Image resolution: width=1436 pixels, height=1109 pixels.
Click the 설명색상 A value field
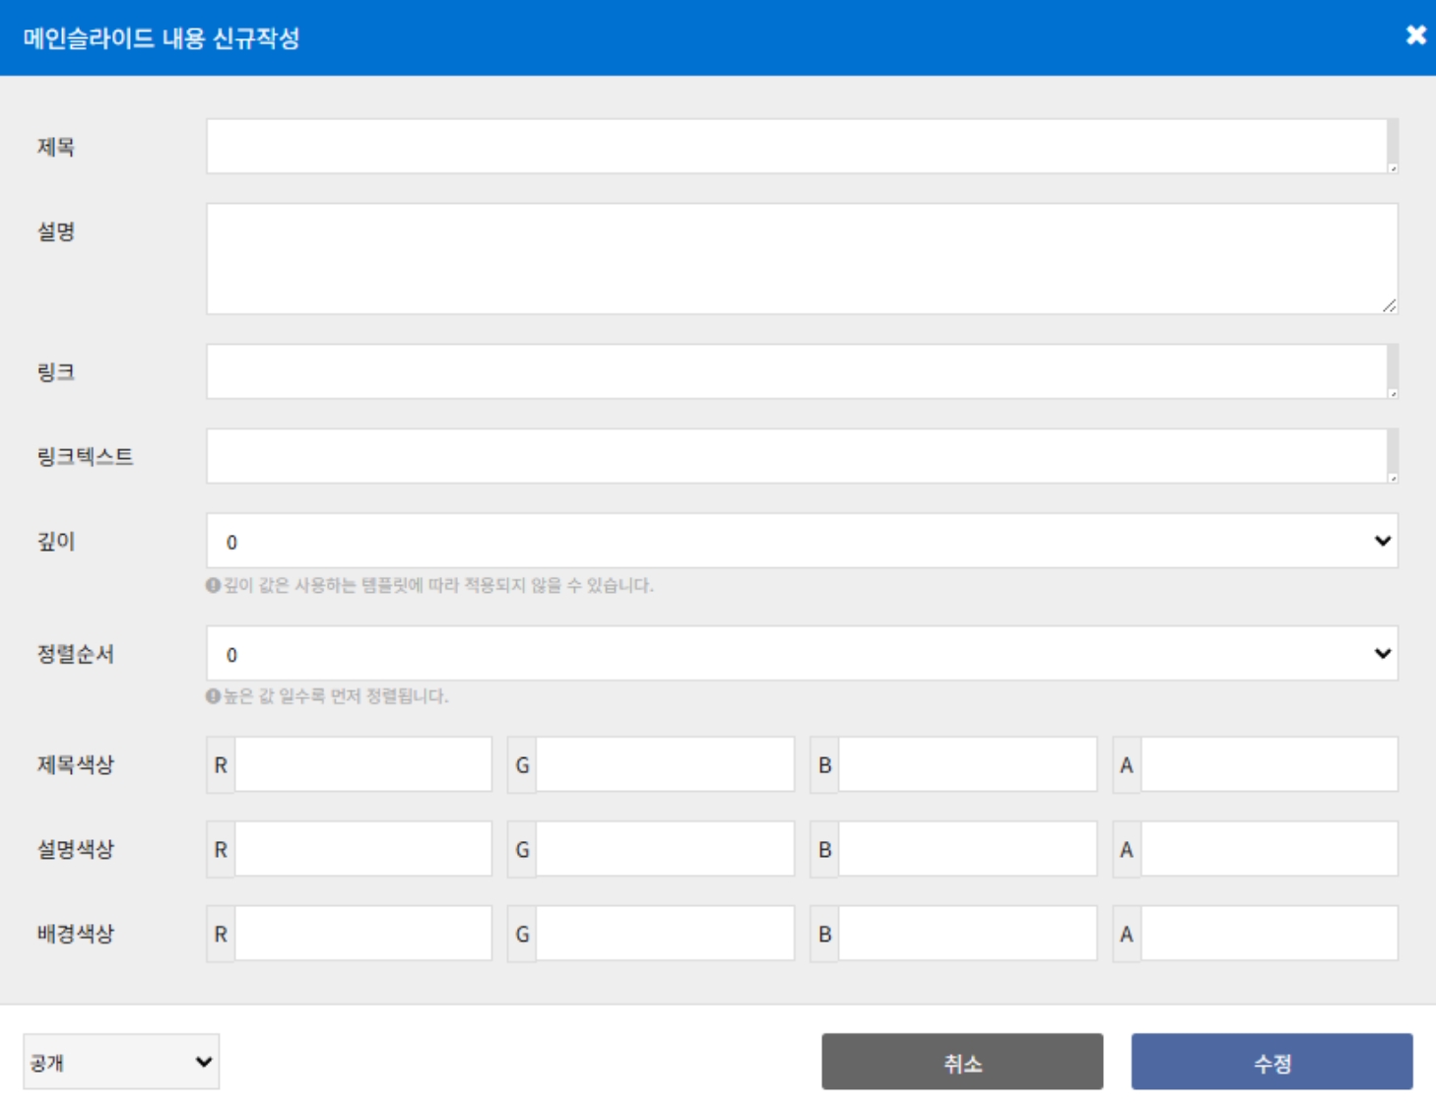pos(1269,849)
